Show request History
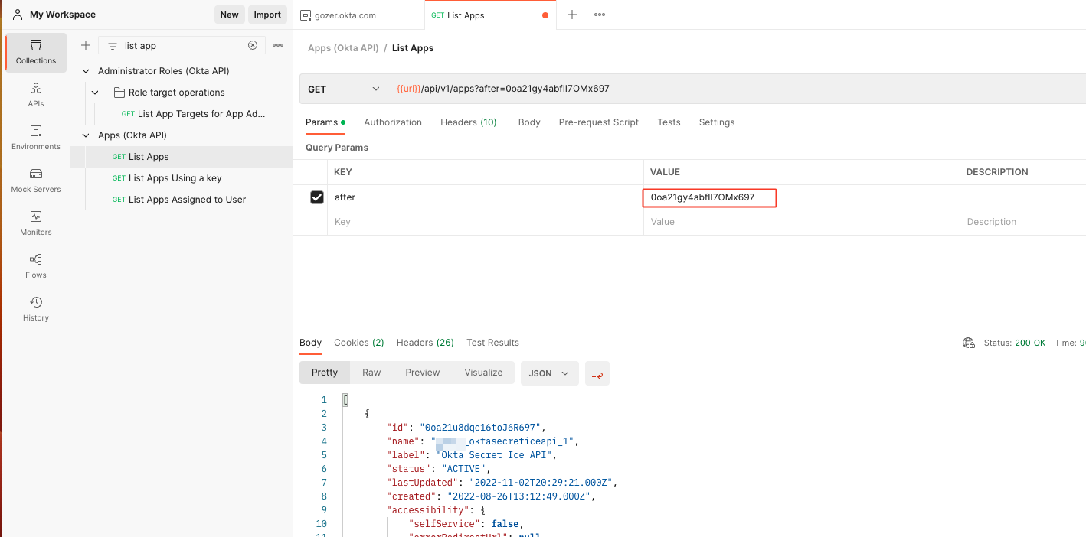The image size is (1086, 537). click(x=36, y=309)
